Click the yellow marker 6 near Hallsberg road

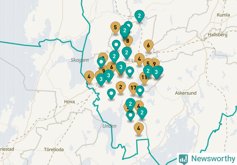pos(148,46)
